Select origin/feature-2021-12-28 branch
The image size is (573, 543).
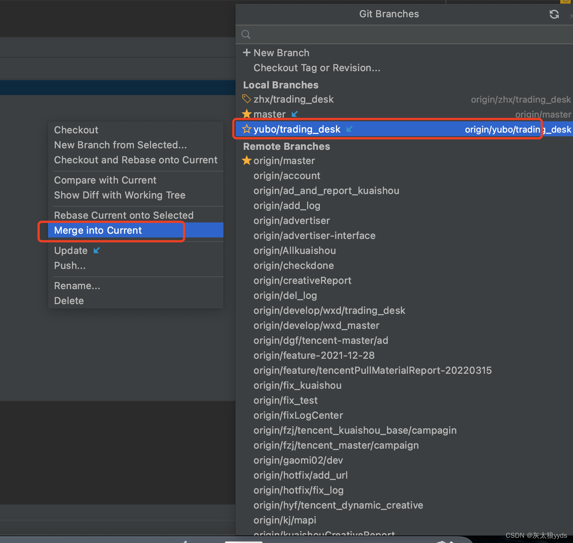(x=314, y=355)
